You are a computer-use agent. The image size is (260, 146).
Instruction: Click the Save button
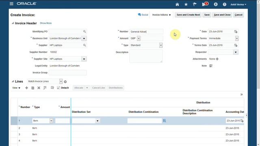pos(207,15)
